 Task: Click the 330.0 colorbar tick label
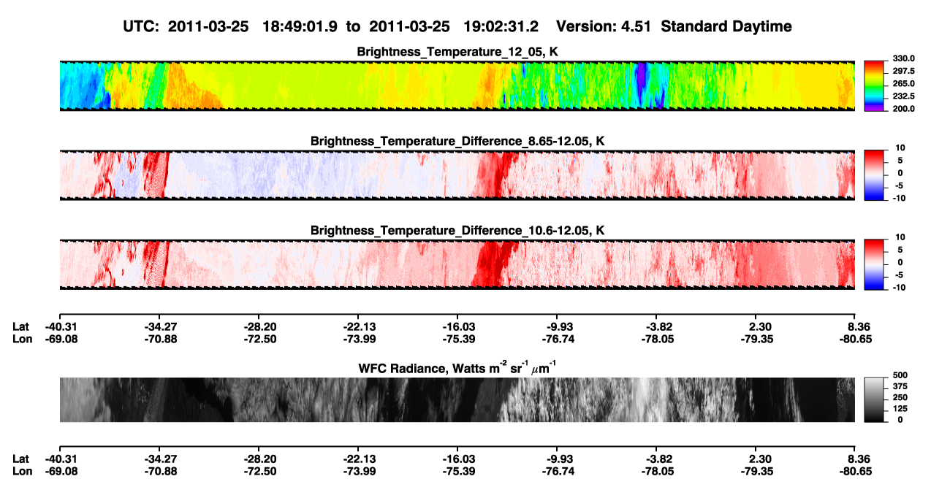click(902, 59)
